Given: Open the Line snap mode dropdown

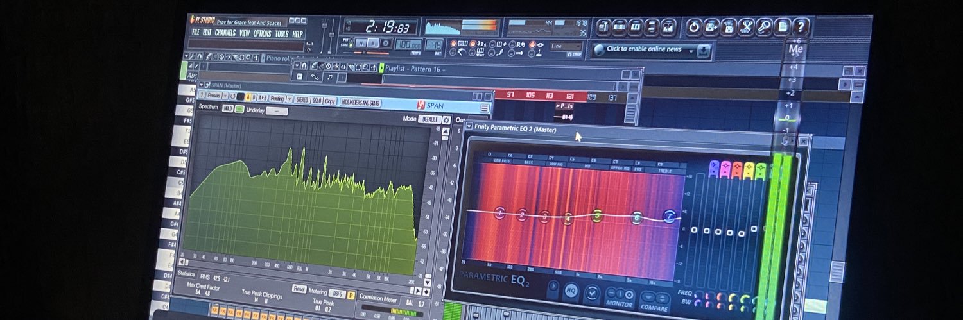Looking at the screenshot, I should [565, 46].
